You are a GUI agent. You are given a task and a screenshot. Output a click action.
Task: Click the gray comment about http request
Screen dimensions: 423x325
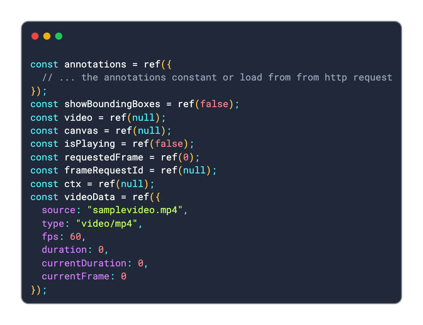click(217, 78)
